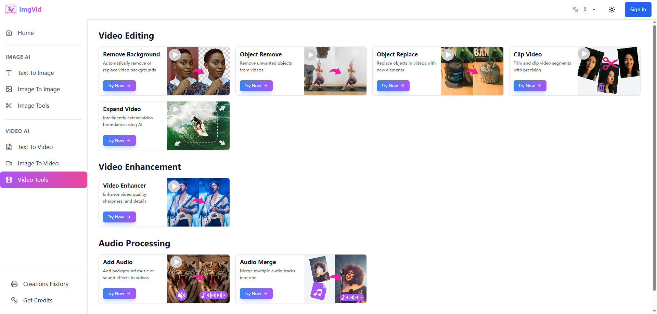The height and width of the screenshot is (314, 657).
Task: Select the Text To Image icon
Action: (9, 73)
